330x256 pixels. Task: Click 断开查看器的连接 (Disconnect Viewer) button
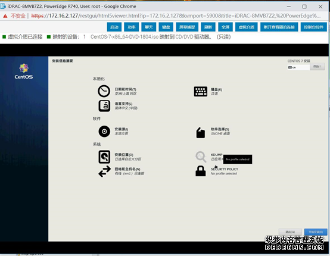pyautogui.click(x=279, y=27)
